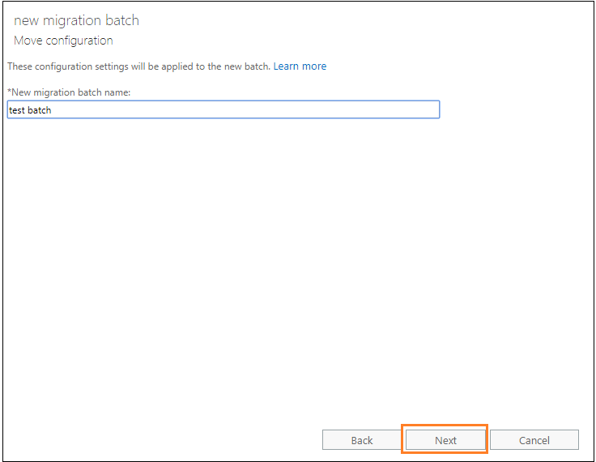Open the Learn more link
Image resolution: width=596 pixels, height=462 pixels.
tap(300, 66)
